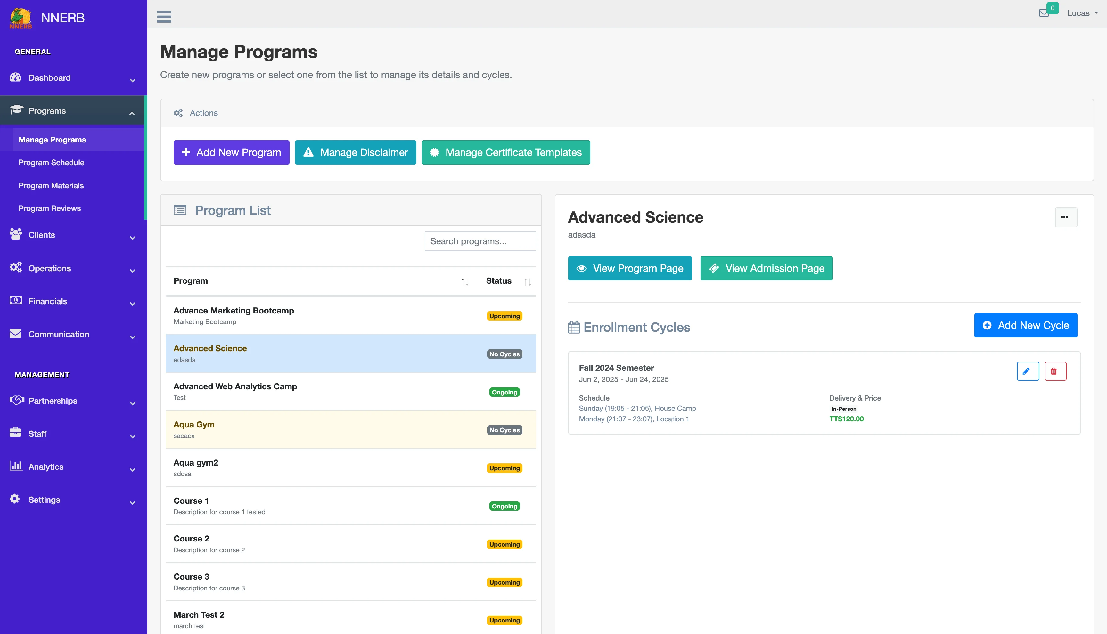This screenshot has width=1107, height=634.
Task: Click the View Program Page button
Action: tap(629, 268)
